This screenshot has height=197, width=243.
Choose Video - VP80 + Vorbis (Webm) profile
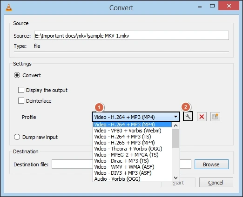pos(132,131)
